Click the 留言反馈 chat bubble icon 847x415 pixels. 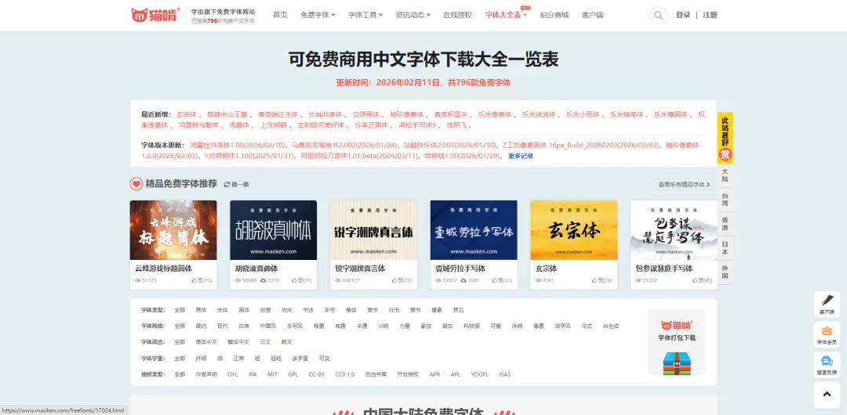(827, 361)
